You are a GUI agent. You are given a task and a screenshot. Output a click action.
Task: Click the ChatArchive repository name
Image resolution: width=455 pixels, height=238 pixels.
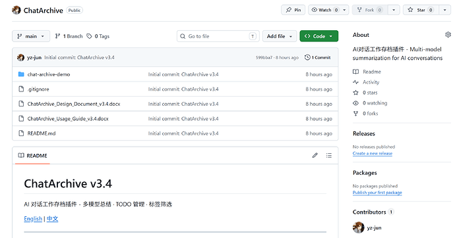point(44,11)
